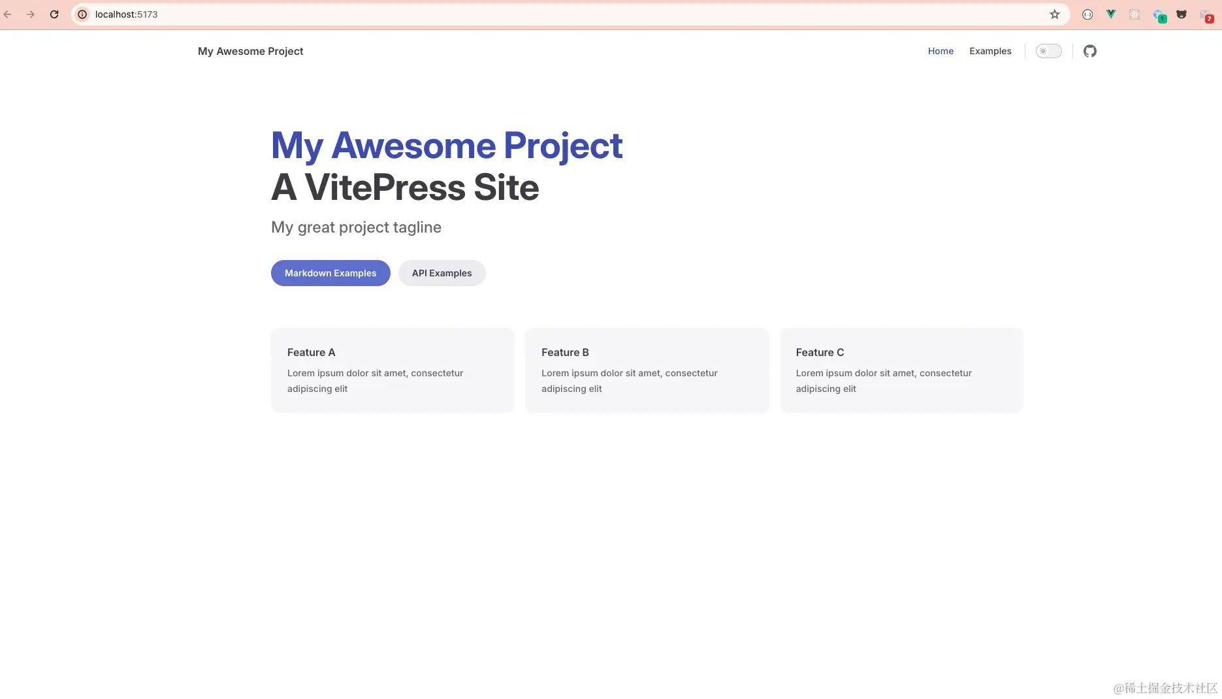Screen dimensions: 1222x699
Task: Bookmark this page with star icon
Action: [x=1054, y=14]
